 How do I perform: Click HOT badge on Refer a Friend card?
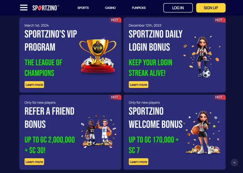[x=115, y=97]
